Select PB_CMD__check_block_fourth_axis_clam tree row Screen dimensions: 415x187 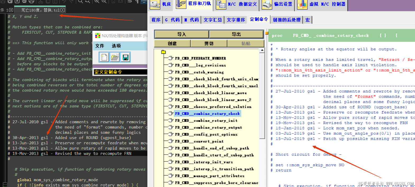[216, 79]
